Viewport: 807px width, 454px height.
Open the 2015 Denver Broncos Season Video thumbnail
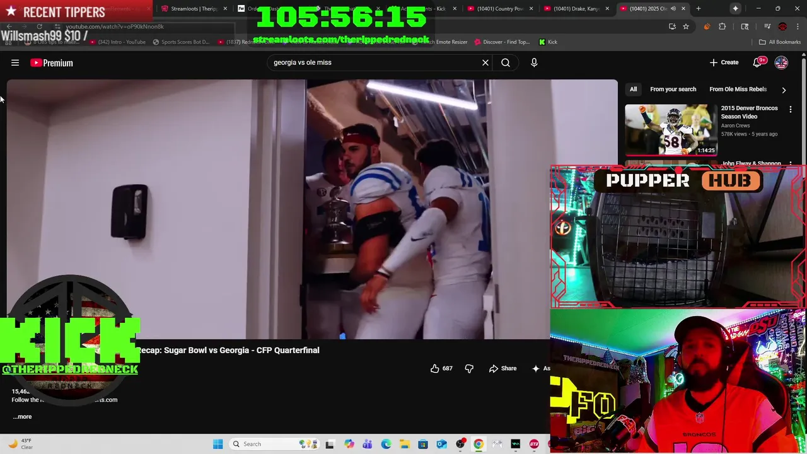(671, 129)
